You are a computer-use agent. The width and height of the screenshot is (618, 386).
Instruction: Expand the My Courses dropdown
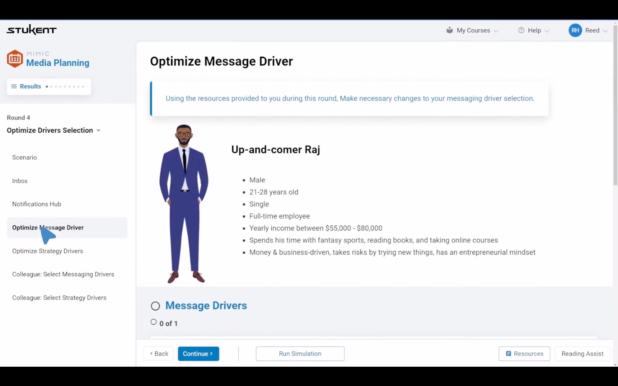click(472, 30)
